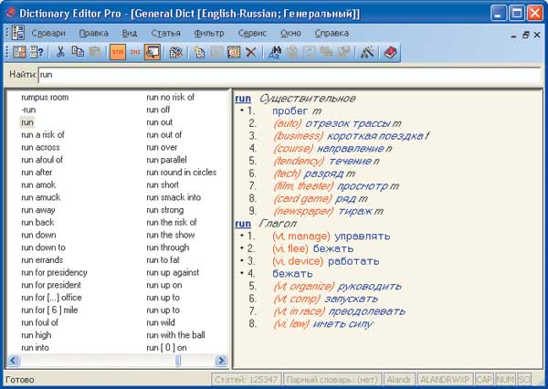Select 'run for presidency' entry
The height and width of the screenshot is (389, 548).
pos(54,273)
